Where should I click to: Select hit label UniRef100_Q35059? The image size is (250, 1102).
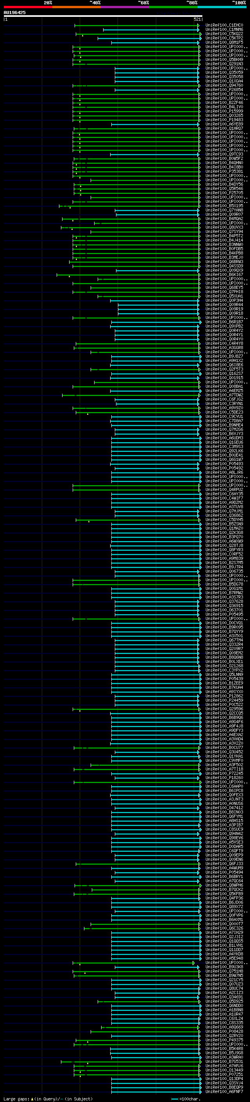coord(224,73)
